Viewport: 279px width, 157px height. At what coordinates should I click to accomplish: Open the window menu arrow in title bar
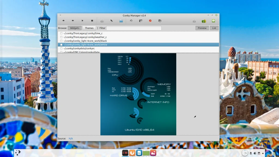pos(60,15)
